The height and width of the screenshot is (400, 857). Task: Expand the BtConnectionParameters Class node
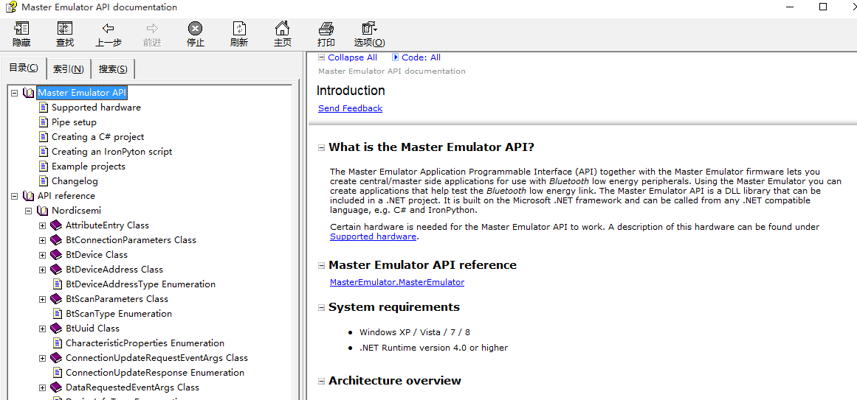[43, 240]
